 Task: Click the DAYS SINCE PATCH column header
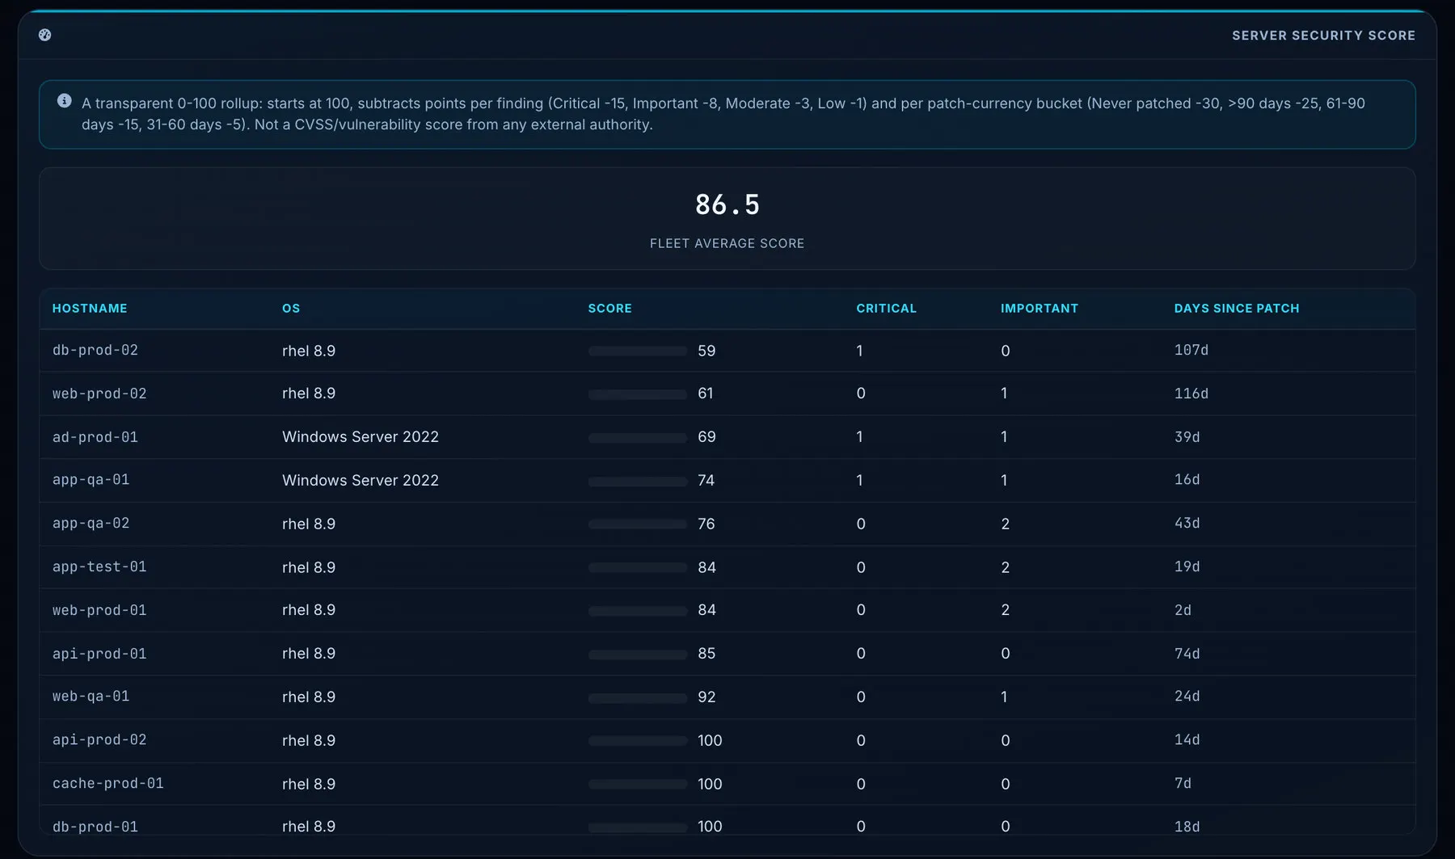tap(1237, 309)
